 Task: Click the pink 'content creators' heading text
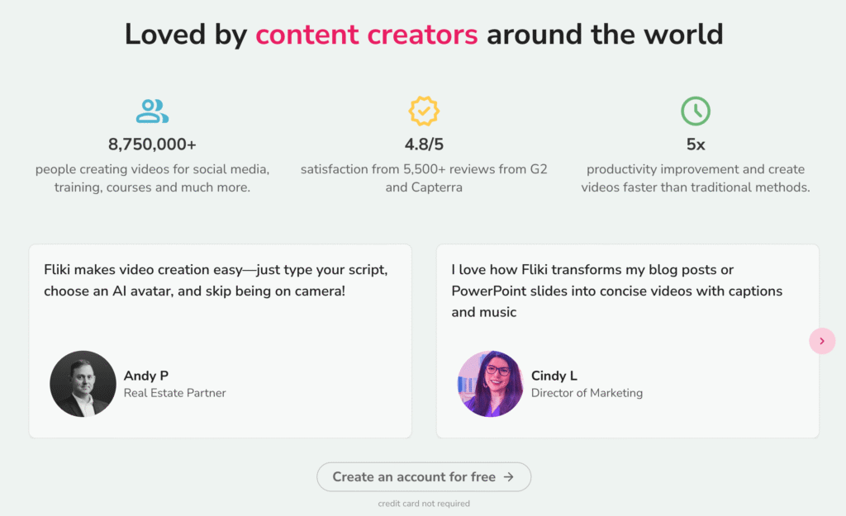click(x=367, y=35)
